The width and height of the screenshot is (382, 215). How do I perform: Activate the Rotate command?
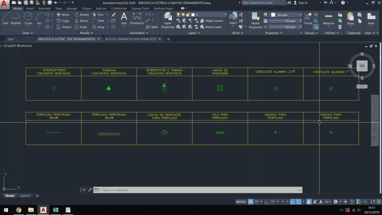(x=82, y=15)
